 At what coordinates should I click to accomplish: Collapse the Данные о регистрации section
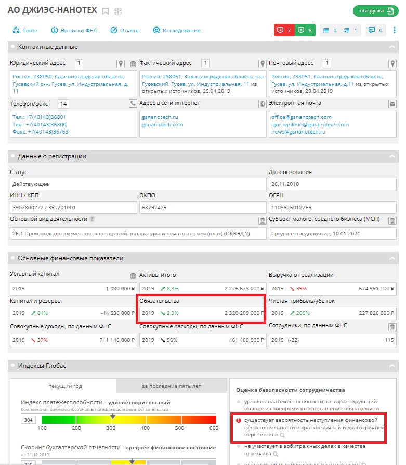[x=392, y=156]
